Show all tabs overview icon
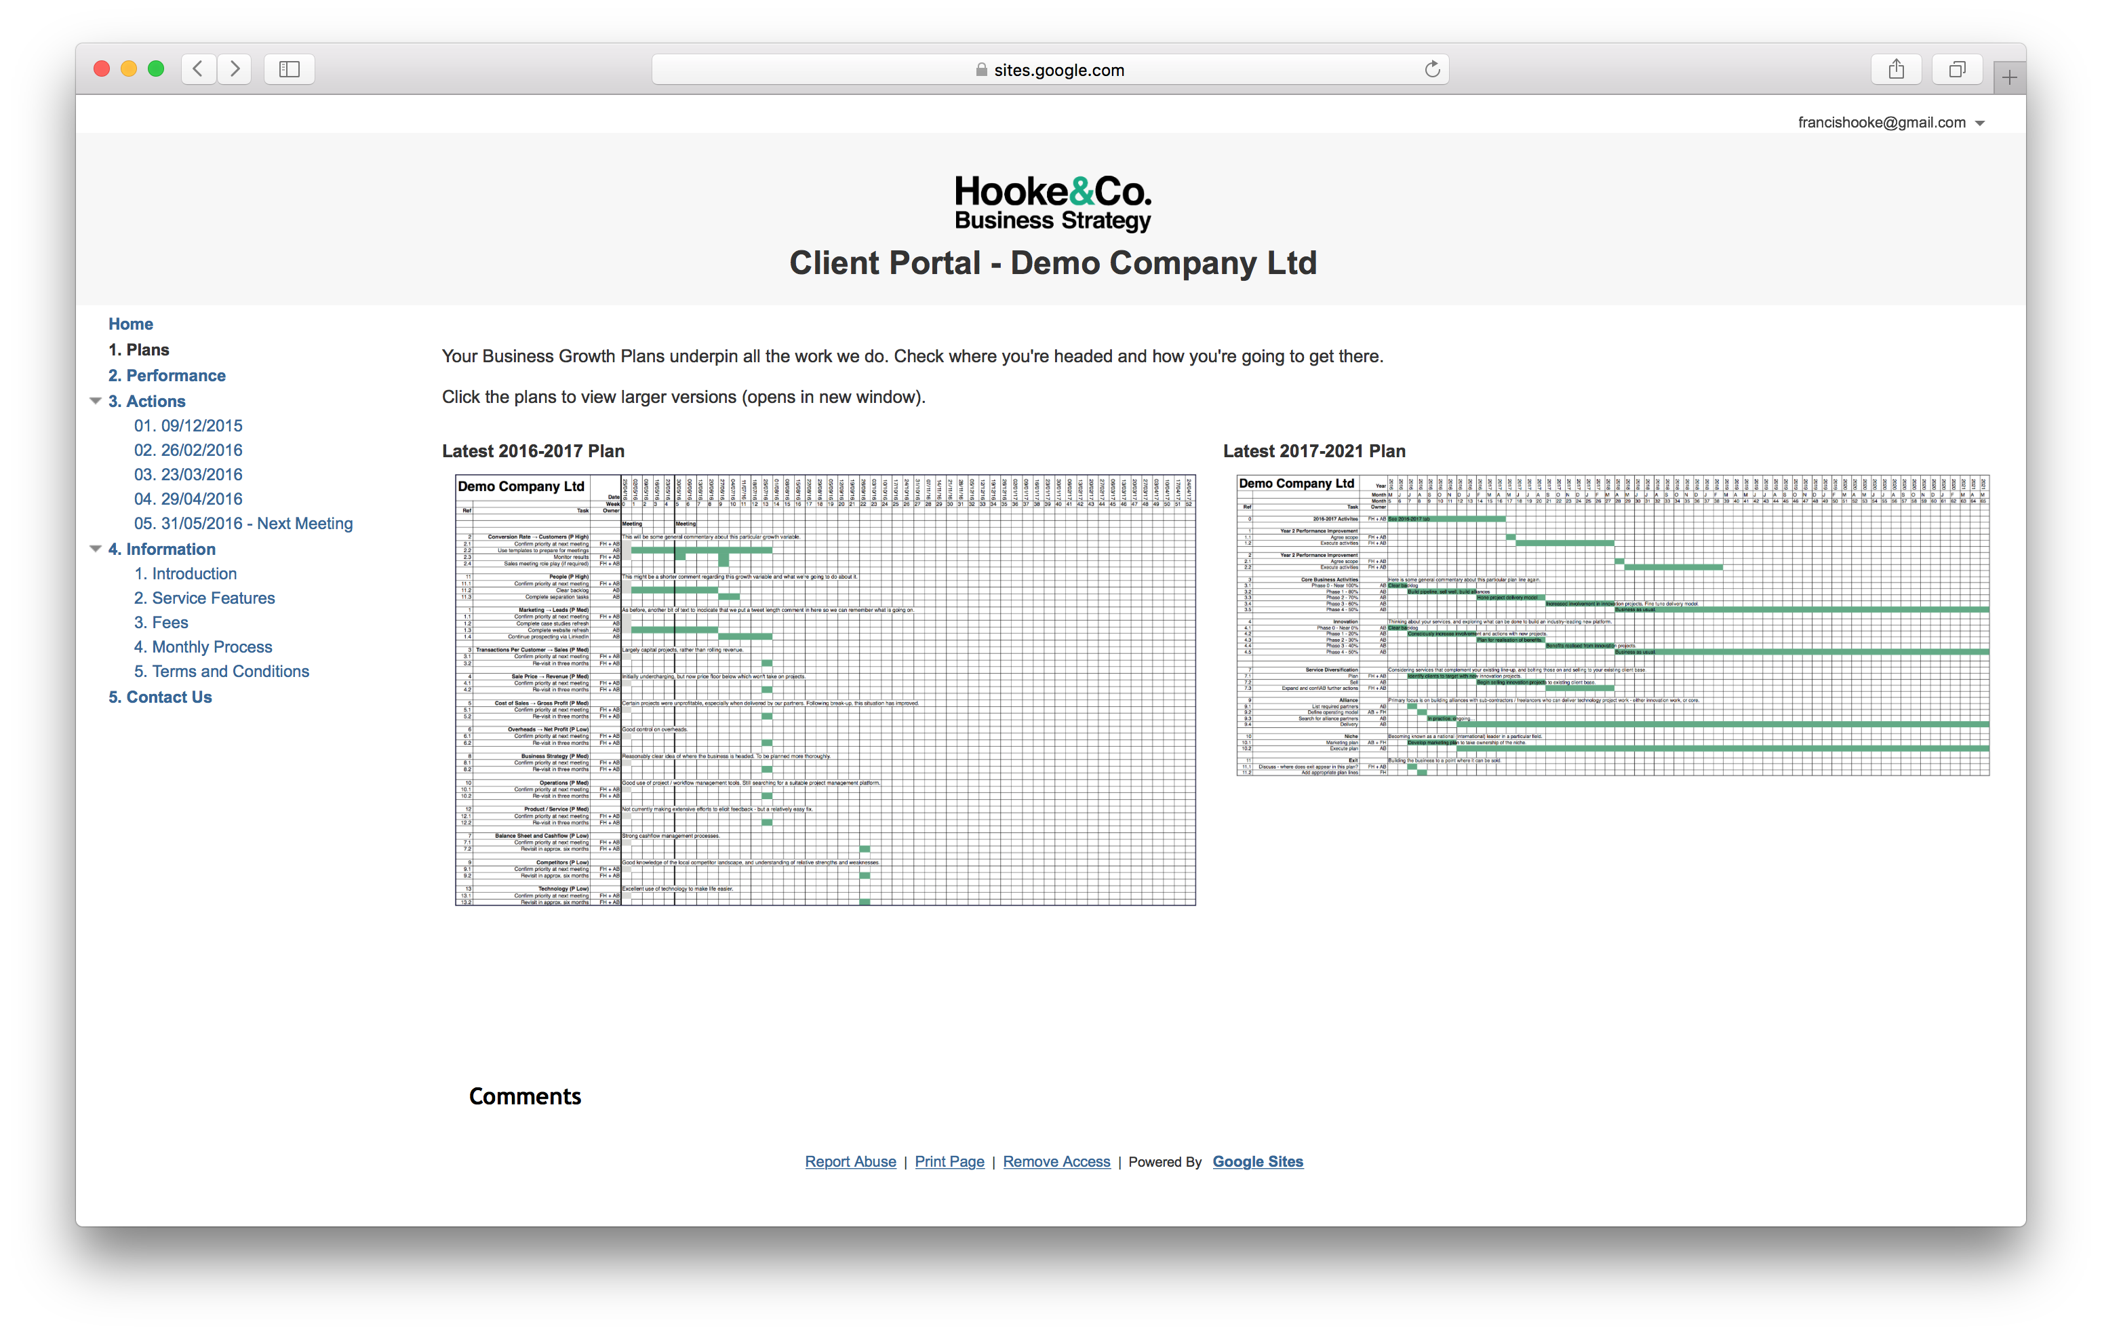Image resolution: width=2102 pixels, height=1335 pixels. pyautogui.click(x=1957, y=69)
